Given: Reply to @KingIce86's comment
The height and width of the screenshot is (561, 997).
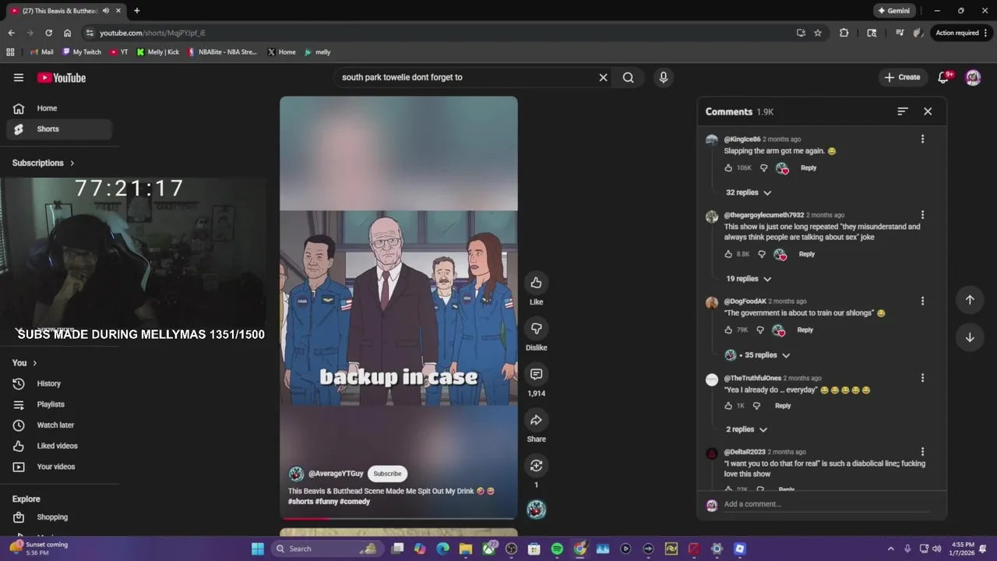Looking at the screenshot, I should pos(809,168).
